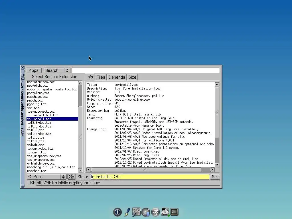292x219 pixels.
Task: Select tce-md5check.tcz extension
Action: [x=52, y=111]
